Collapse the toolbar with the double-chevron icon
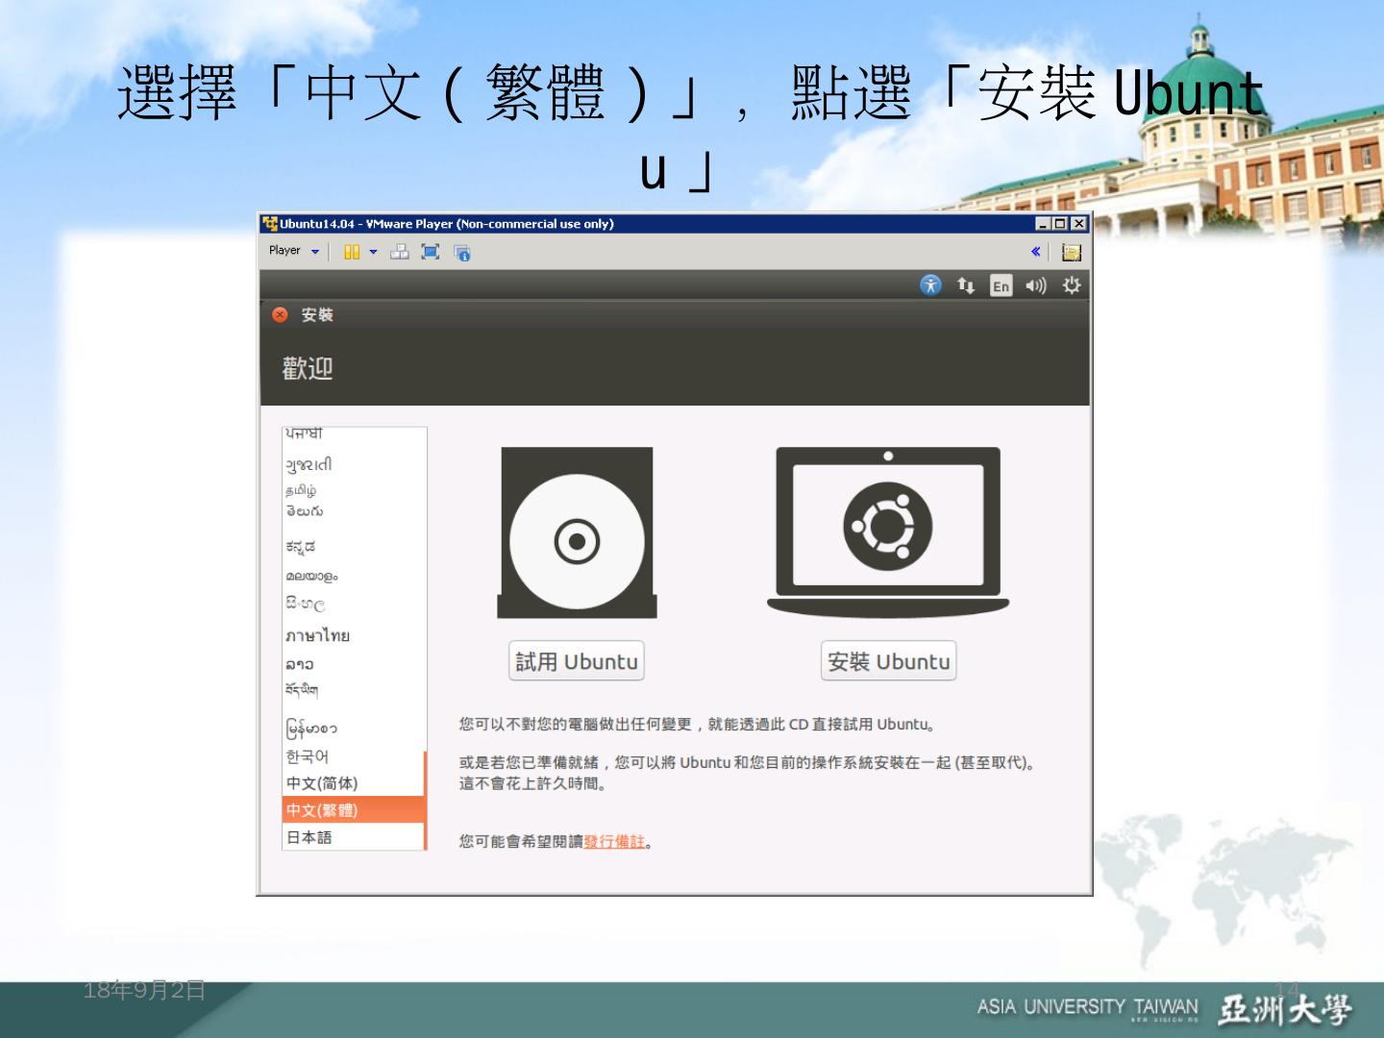The image size is (1384, 1038). coord(1036,252)
